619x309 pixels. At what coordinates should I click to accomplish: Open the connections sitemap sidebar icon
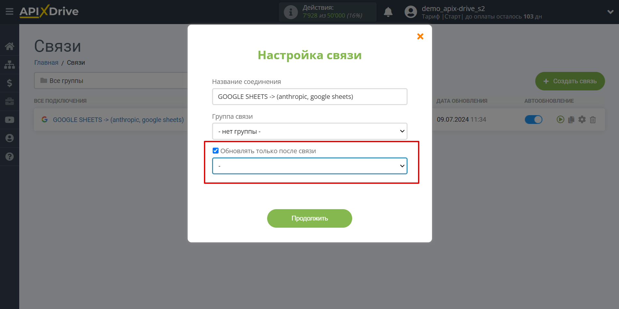9,65
